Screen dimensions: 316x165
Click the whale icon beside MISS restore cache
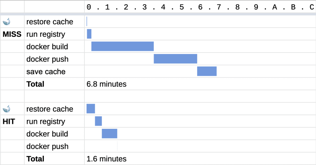tap(7, 22)
